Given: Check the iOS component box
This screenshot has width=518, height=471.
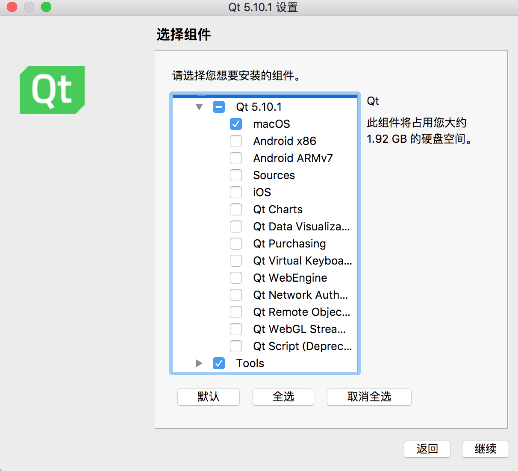Looking at the screenshot, I should pos(236,192).
